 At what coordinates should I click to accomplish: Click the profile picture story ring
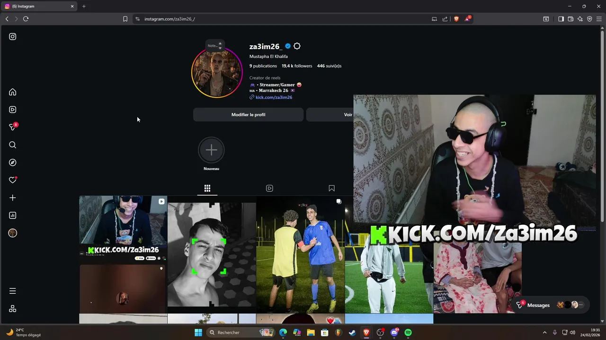click(x=217, y=72)
